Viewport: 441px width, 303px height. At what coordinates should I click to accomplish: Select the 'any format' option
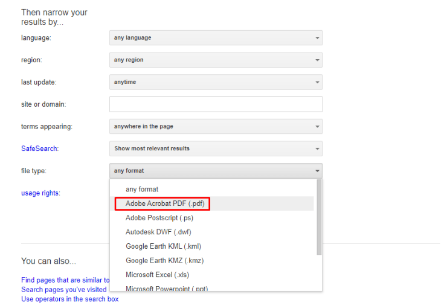pyautogui.click(x=142, y=190)
